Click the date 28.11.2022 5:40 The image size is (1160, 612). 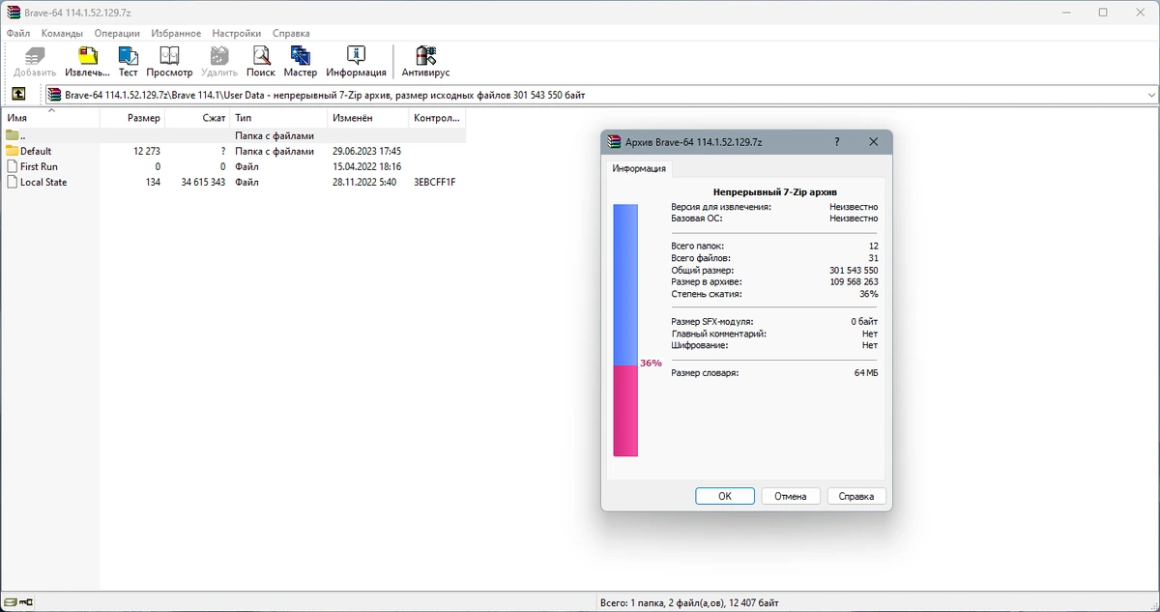(363, 182)
